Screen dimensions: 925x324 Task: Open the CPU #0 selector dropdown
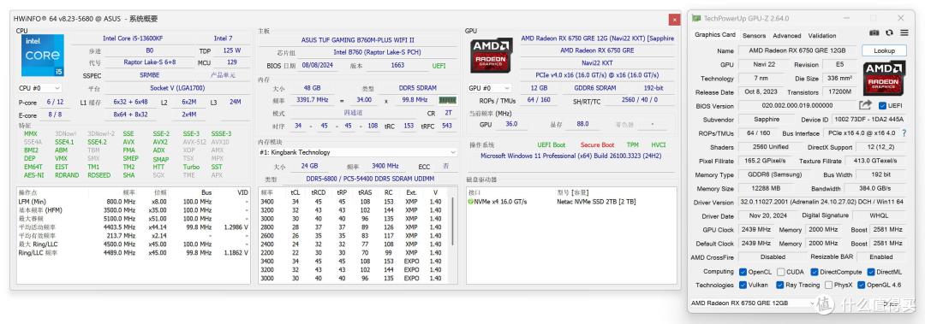(x=41, y=88)
